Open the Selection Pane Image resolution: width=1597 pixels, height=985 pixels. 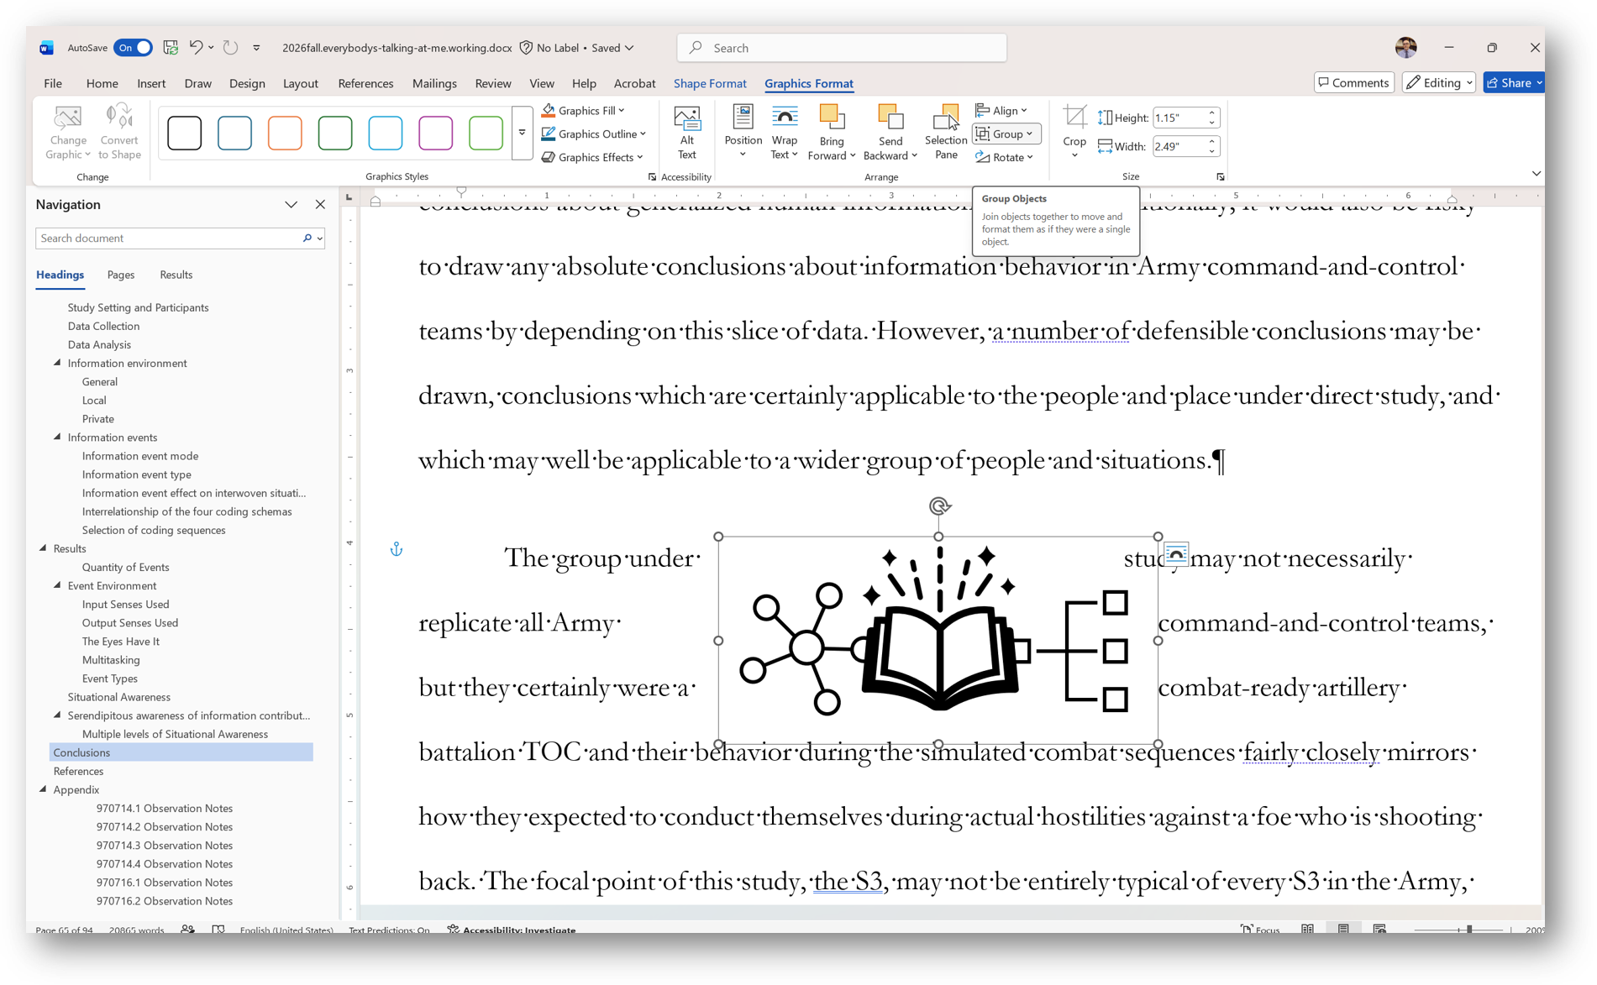[x=946, y=132]
